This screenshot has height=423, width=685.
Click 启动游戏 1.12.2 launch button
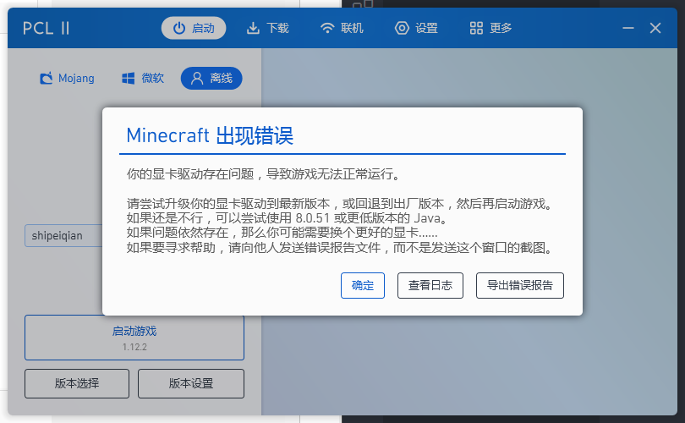(134, 338)
